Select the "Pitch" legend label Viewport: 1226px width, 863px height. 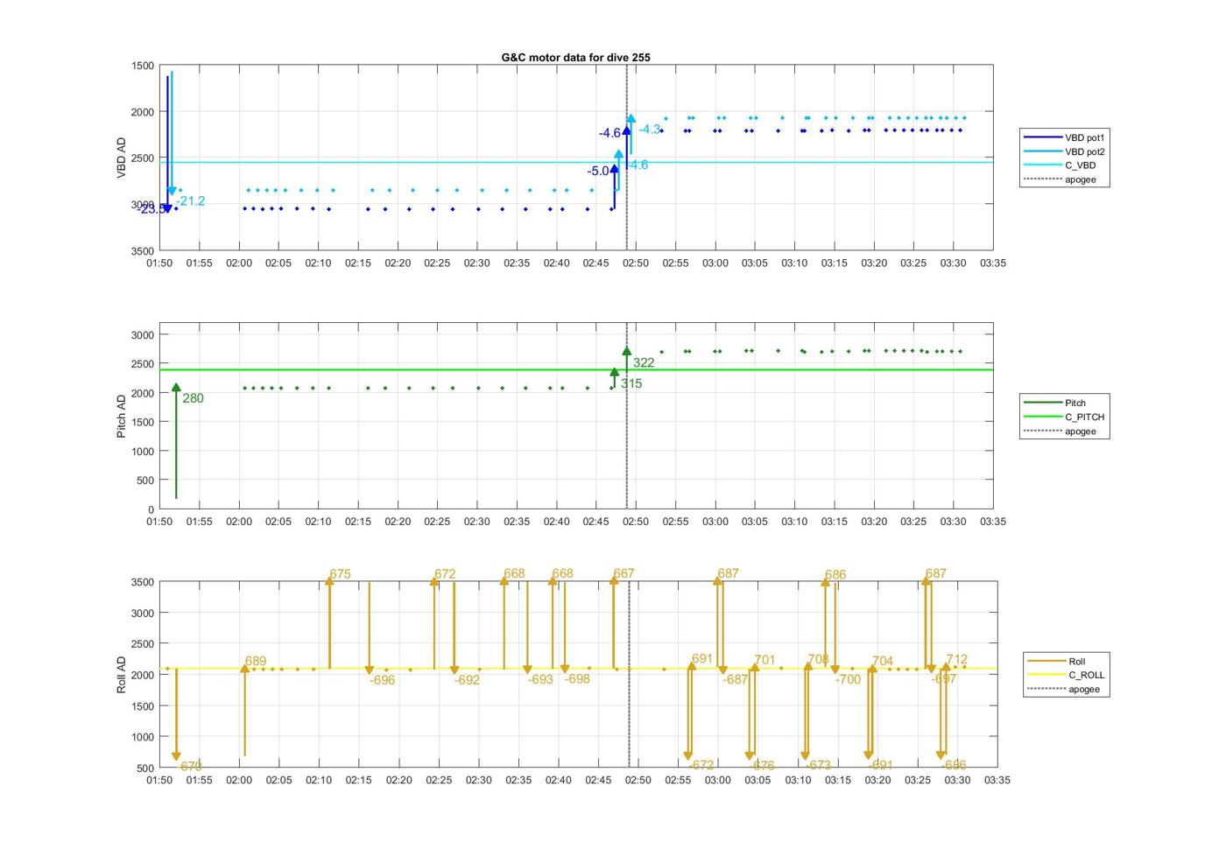click(x=1075, y=403)
